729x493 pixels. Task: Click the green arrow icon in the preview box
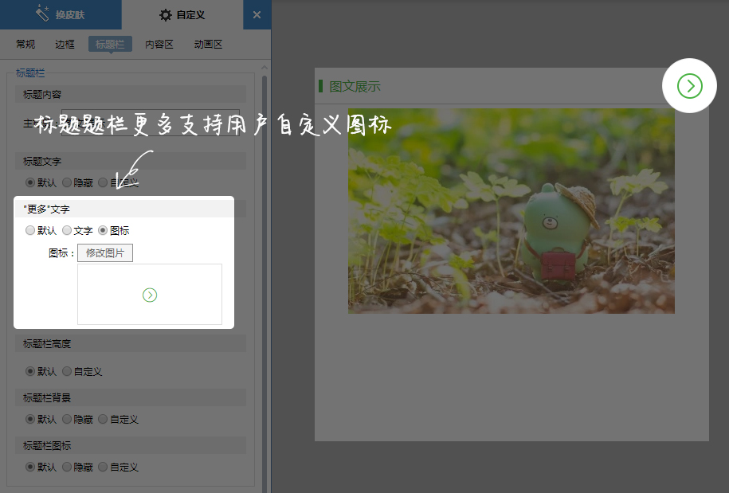tap(150, 295)
